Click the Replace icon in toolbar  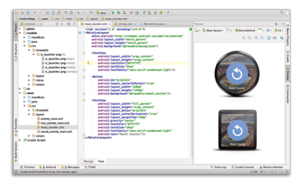tap(72, 13)
